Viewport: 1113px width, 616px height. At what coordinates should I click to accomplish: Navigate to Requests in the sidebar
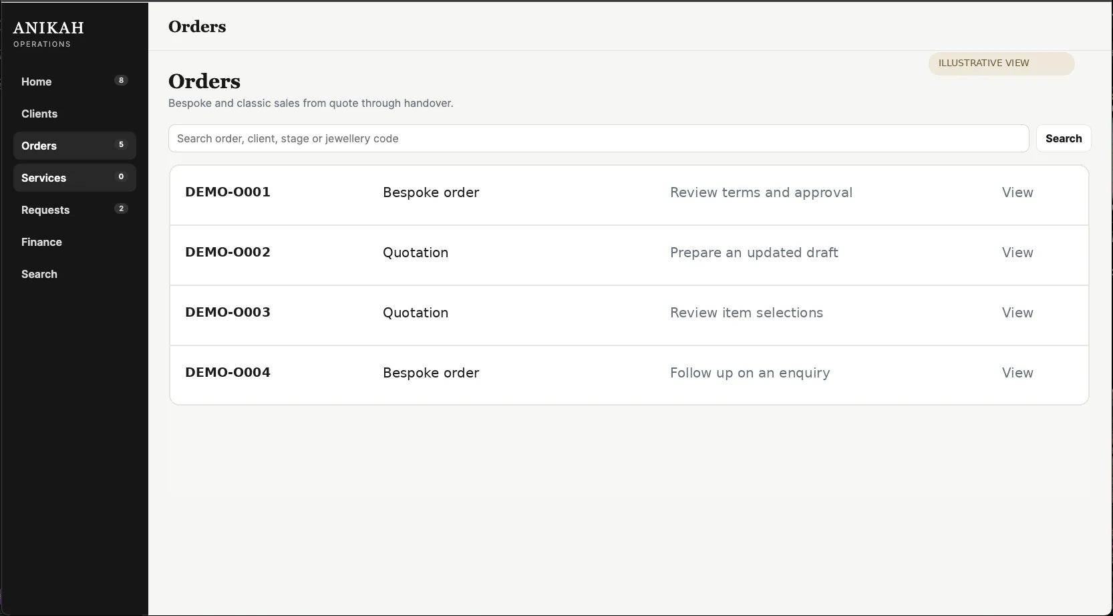(x=74, y=210)
